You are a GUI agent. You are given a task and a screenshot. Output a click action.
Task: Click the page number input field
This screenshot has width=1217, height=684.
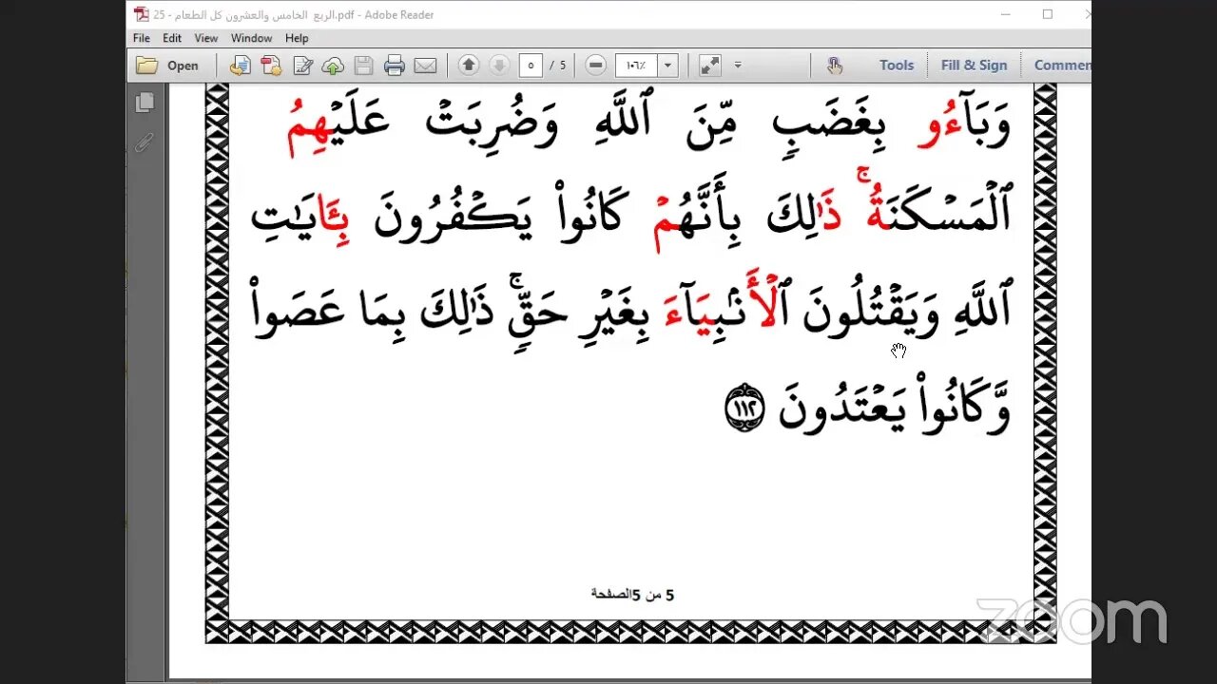[531, 66]
